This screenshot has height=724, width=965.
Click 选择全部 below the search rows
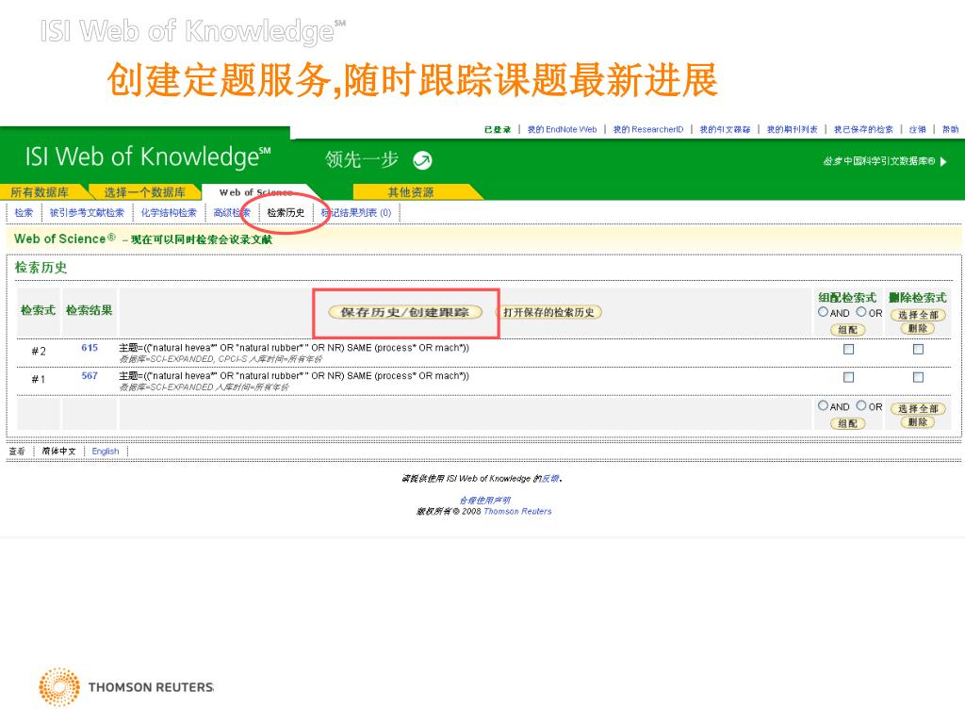918,408
